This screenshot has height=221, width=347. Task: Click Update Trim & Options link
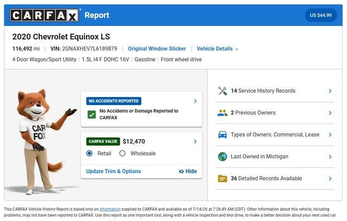[x=113, y=171]
